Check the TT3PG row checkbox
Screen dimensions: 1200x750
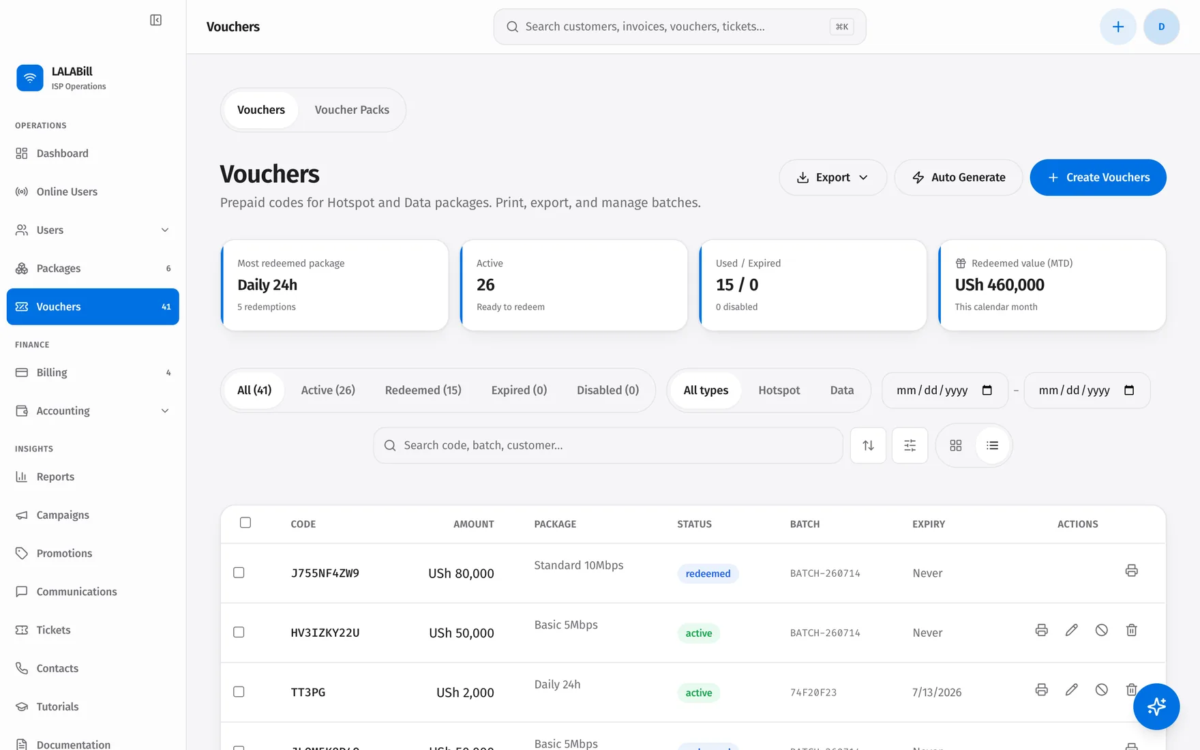coord(239,691)
